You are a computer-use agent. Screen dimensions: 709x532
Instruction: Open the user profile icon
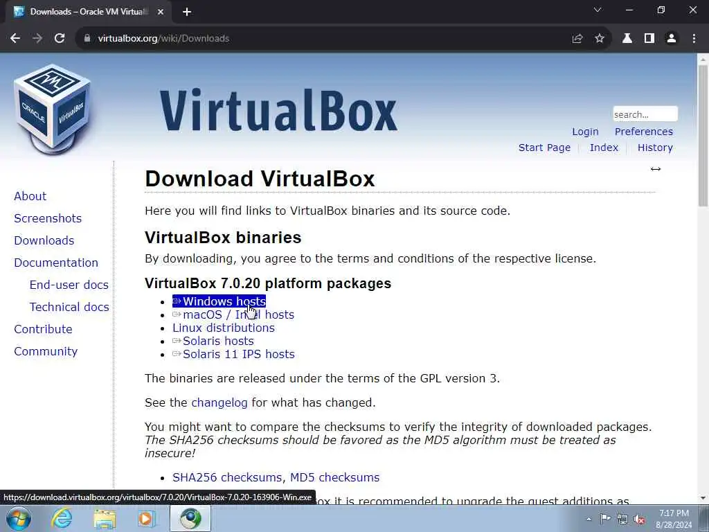[672, 39]
